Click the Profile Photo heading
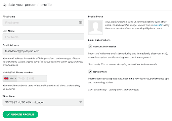Viewport: 172px width, 121px height. click(x=95, y=16)
